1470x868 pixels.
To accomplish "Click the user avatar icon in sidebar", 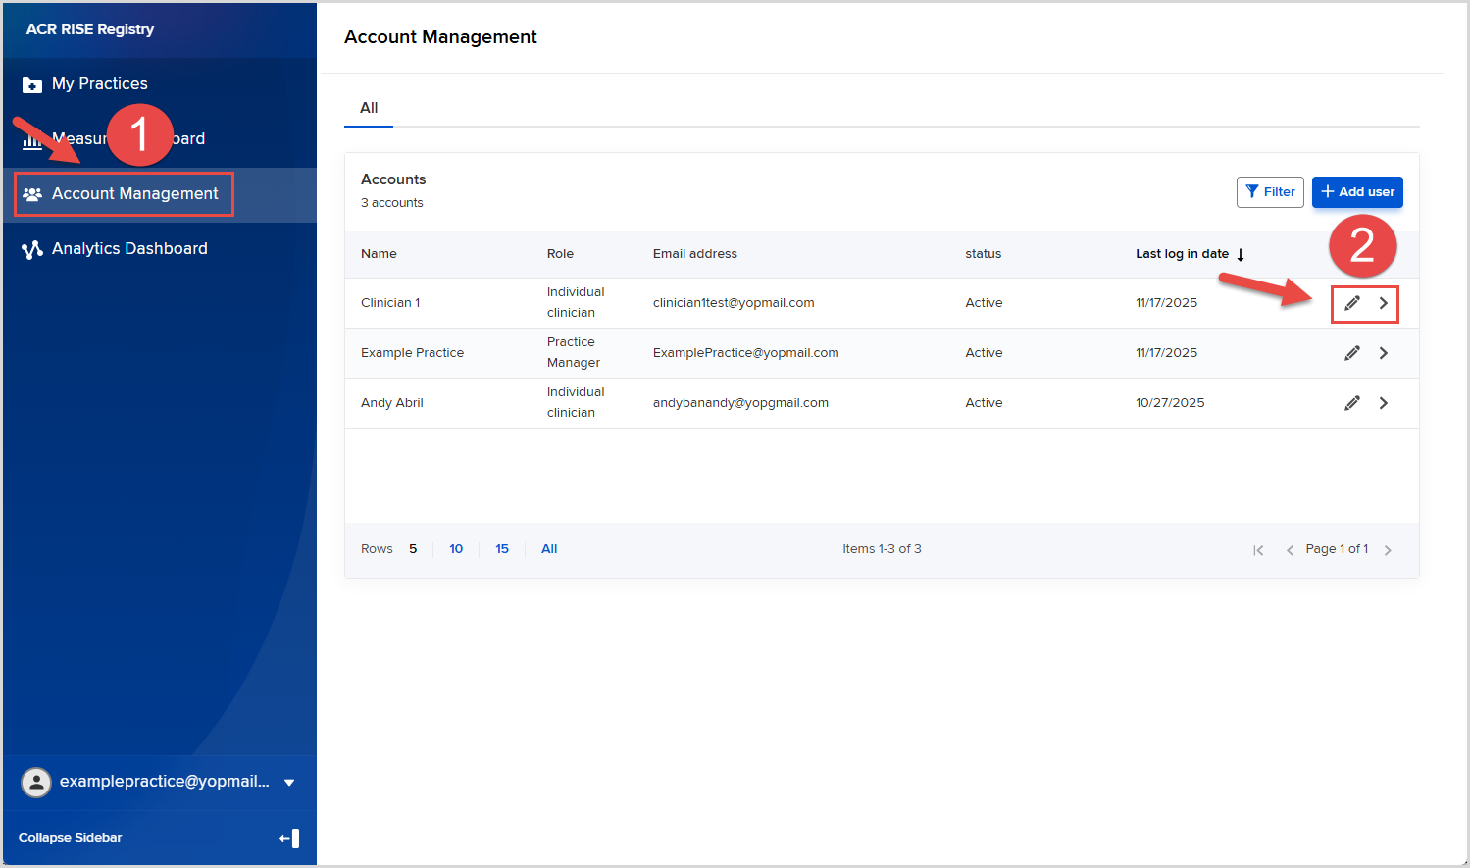I will 36,782.
